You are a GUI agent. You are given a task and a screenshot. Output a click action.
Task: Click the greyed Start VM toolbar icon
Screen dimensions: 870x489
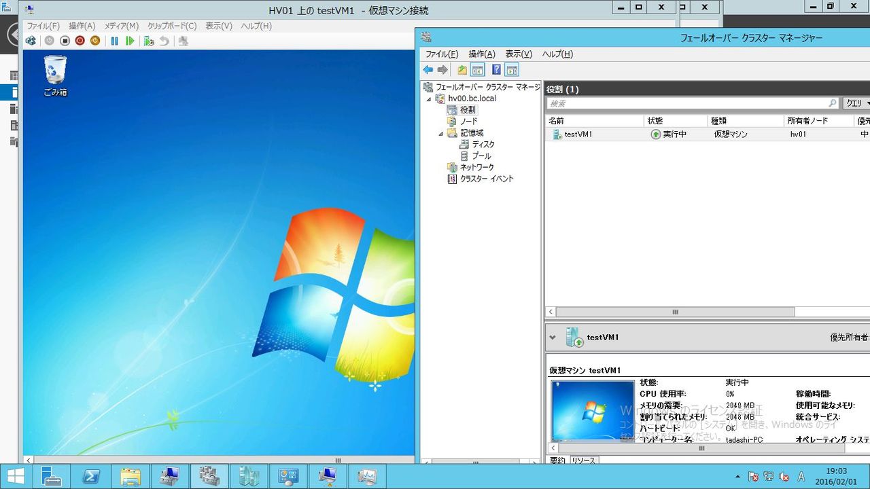pyautogui.click(x=50, y=41)
